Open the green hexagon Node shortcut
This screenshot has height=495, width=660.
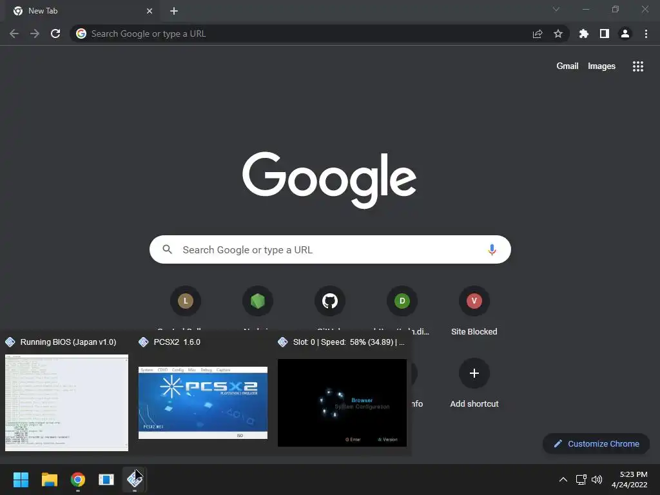click(258, 301)
